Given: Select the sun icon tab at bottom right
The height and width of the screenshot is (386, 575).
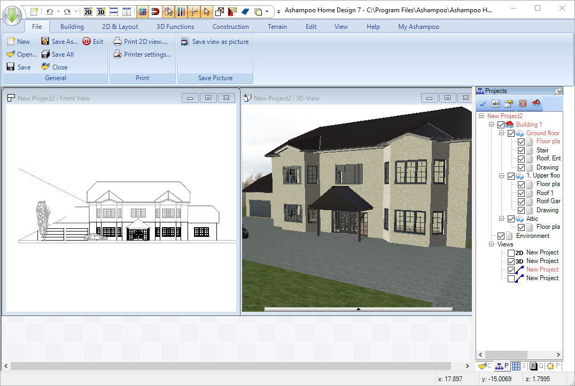Looking at the screenshot, I should tap(550, 366).
